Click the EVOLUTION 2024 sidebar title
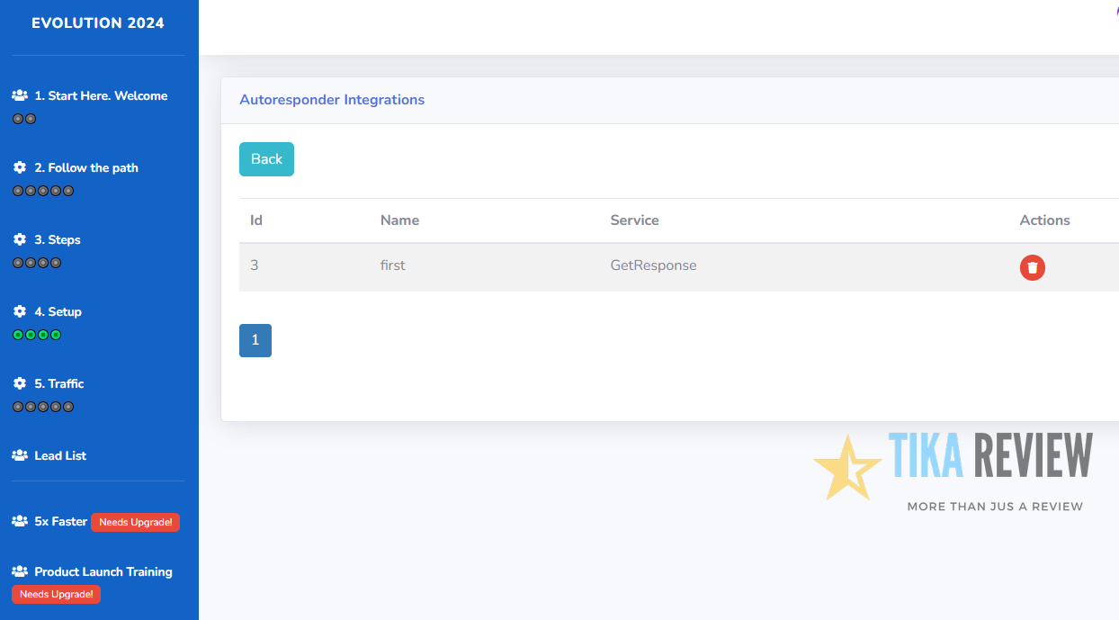 (x=98, y=23)
